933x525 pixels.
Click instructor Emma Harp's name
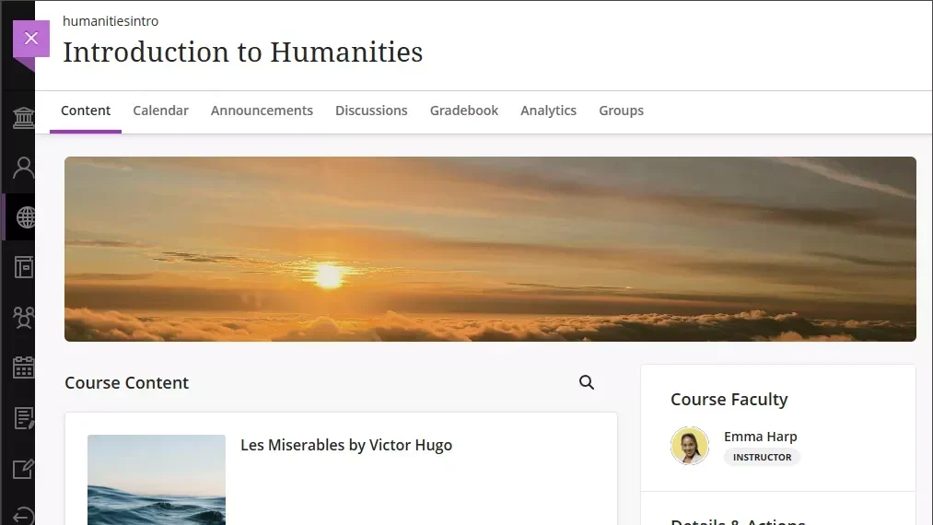pos(761,437)
